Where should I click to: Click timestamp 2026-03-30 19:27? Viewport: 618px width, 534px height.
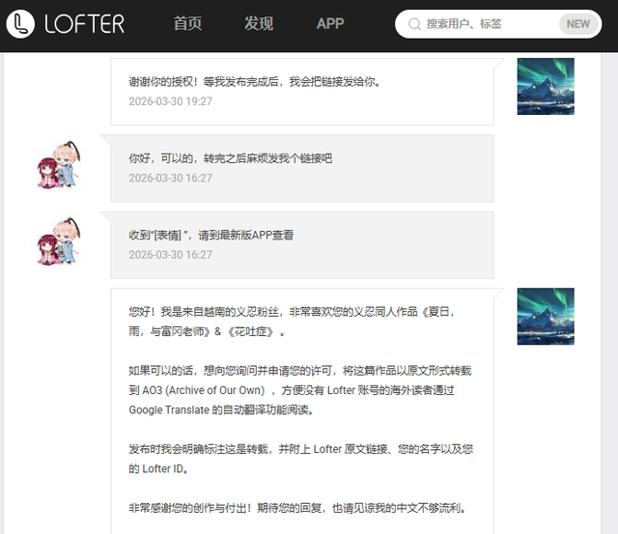170,101
